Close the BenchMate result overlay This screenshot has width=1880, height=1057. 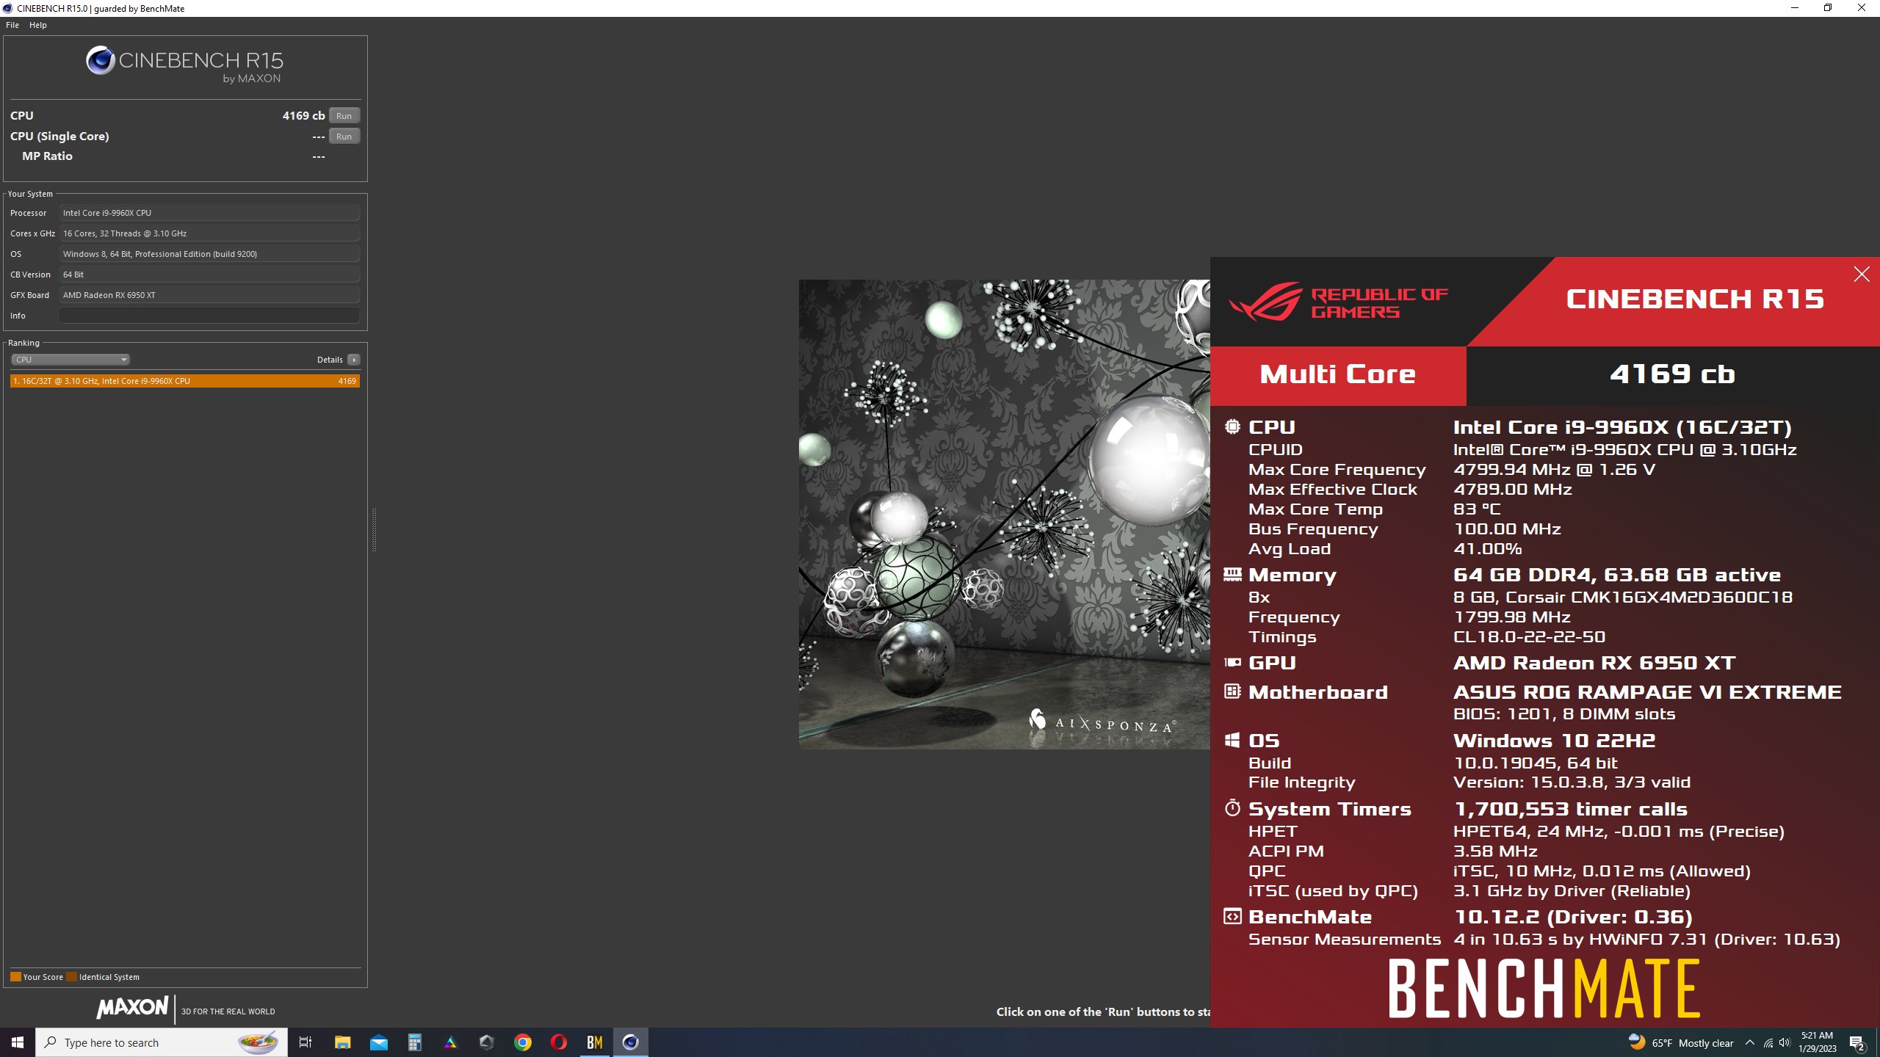pos(1861,275)
